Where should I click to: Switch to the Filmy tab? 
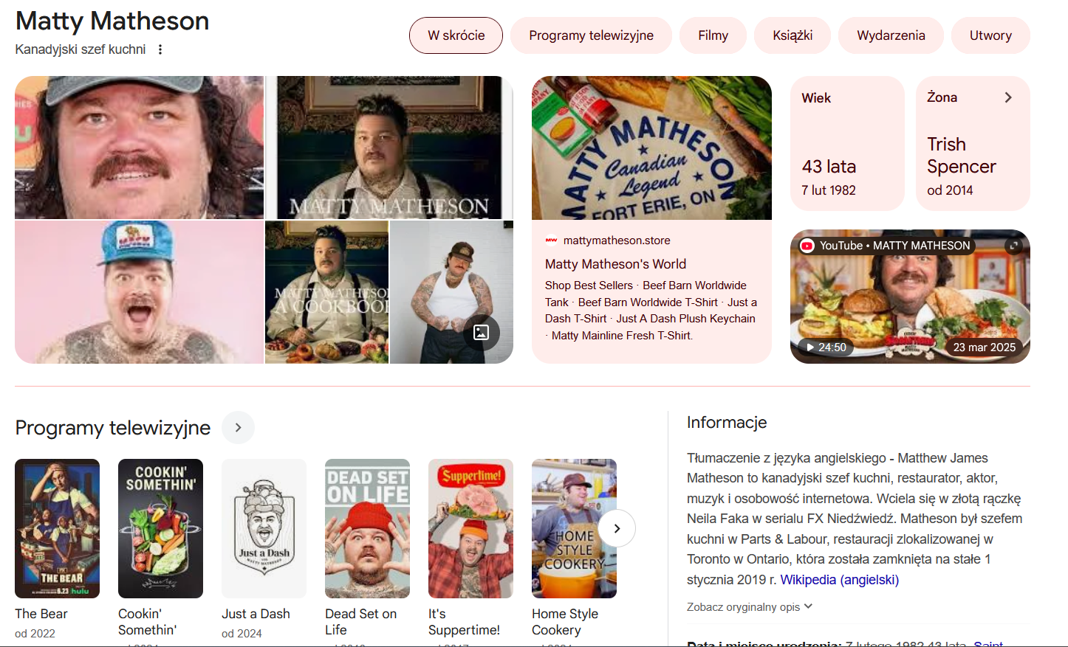(713, 35)
